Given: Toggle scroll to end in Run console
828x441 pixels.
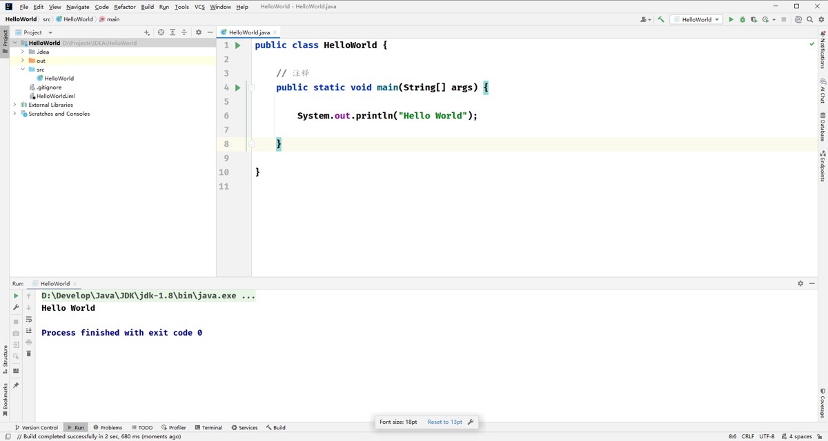Looking at the screenshot, I should tap(29, 331).
